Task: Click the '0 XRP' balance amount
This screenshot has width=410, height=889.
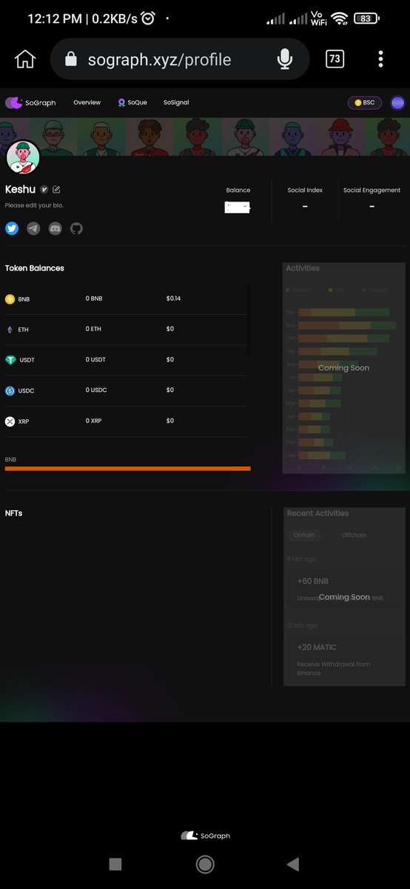Action: (x=94, y=420)
